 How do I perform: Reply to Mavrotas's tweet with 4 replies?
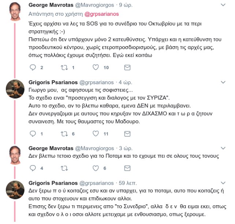[33, 168]
